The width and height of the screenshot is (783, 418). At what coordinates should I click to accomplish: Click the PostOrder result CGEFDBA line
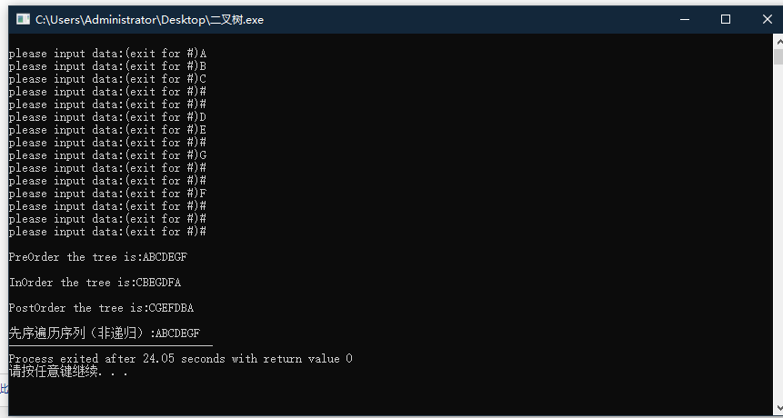(x=101, y=308)
